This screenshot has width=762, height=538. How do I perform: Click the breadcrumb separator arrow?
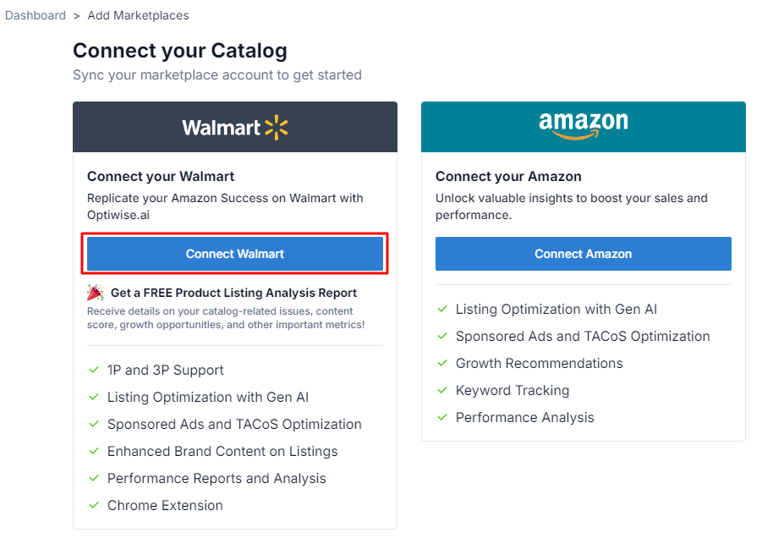(x=76, y=16)
